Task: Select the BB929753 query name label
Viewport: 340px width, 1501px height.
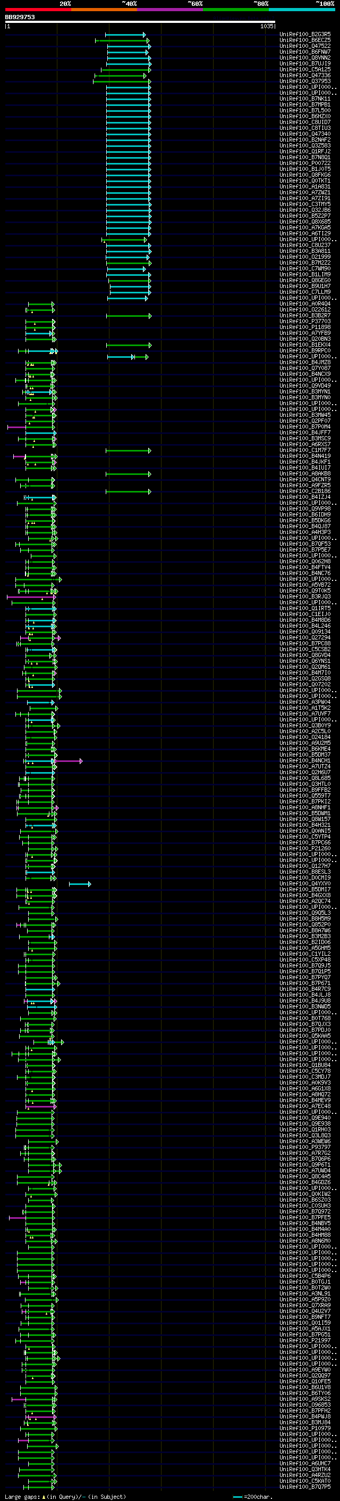Action: pyautogui.click(x=20, y=17)
